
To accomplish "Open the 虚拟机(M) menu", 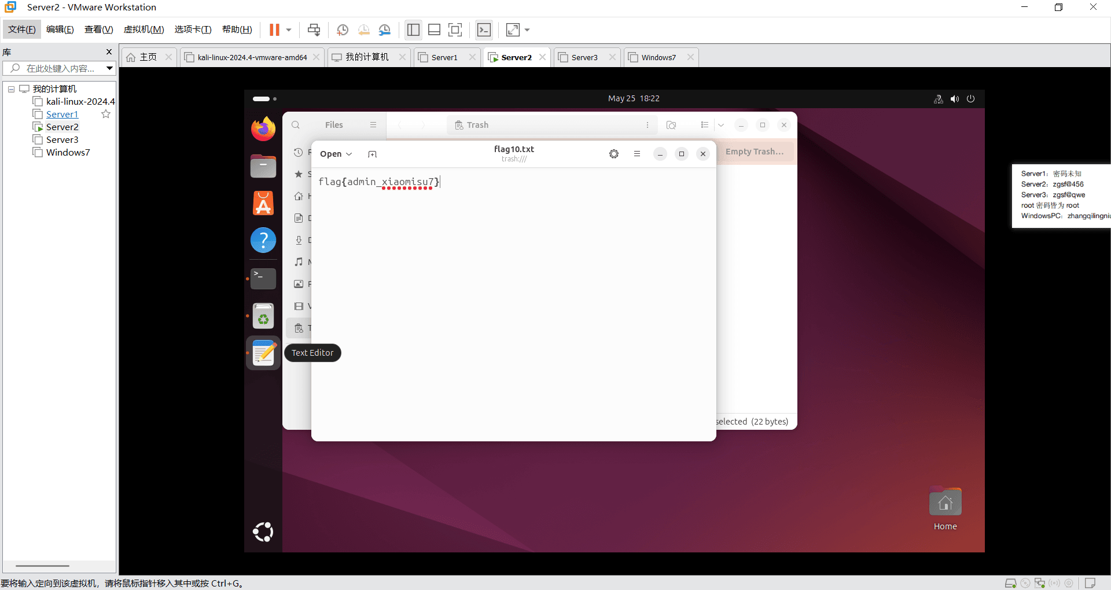I will (144, 30).
